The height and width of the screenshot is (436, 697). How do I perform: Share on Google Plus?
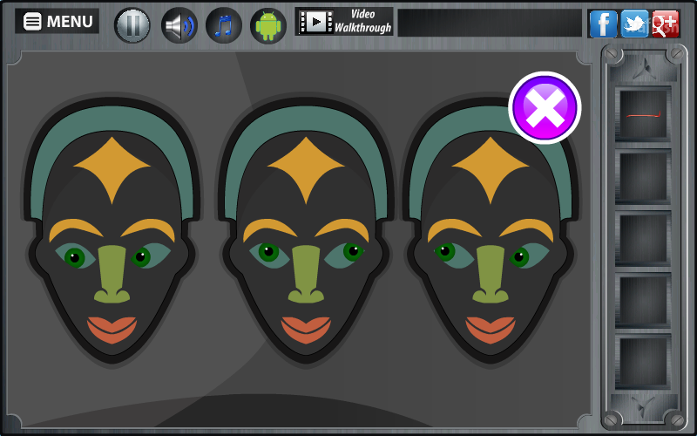pyautogui.click(x=666, y=24)
